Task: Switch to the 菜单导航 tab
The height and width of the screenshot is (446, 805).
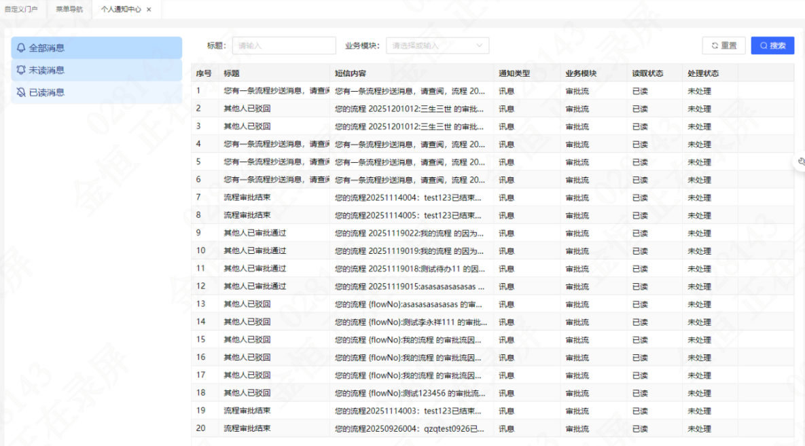Action: [x=69, y=10]
